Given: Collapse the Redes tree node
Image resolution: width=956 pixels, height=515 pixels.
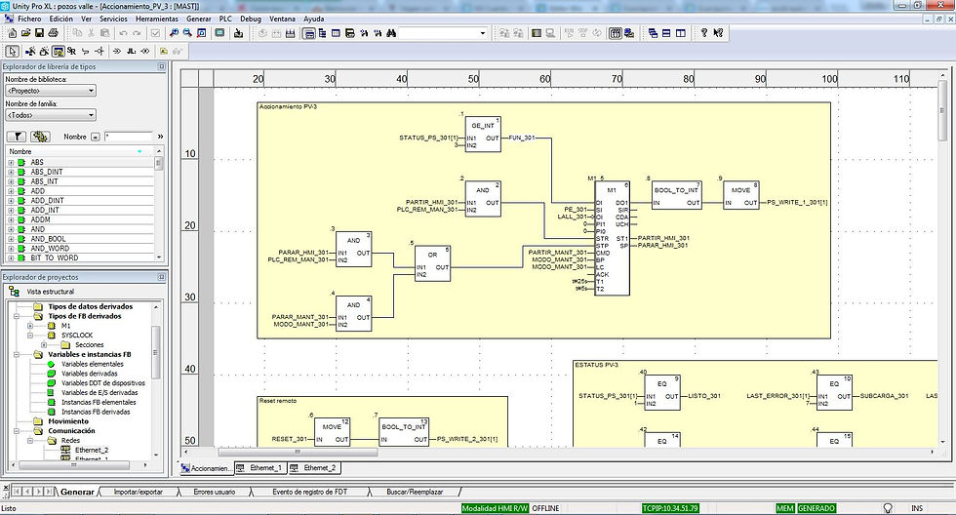Looking at the screenshot, I should tap(30, 440).
